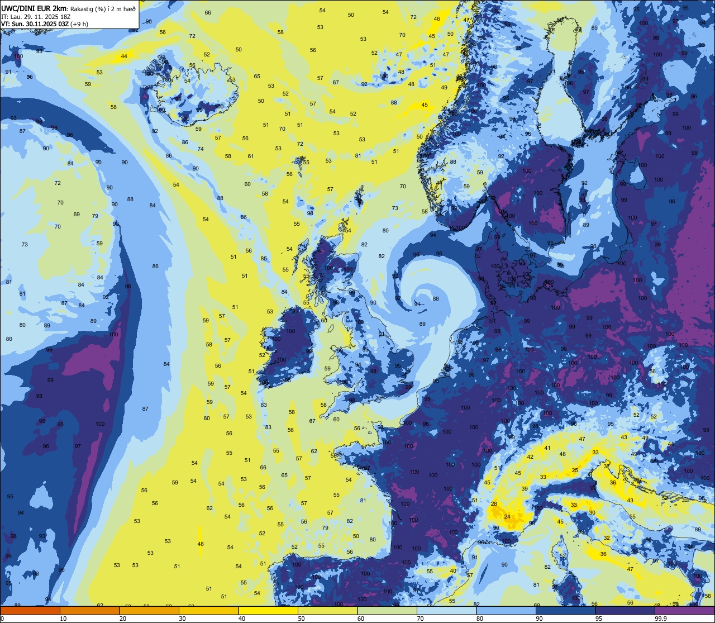This screenshot has width=715, height=623.
Task: Click the 40–50 bright yellow legend swatch
Action: pyautogui.click(x=268, y=610)
